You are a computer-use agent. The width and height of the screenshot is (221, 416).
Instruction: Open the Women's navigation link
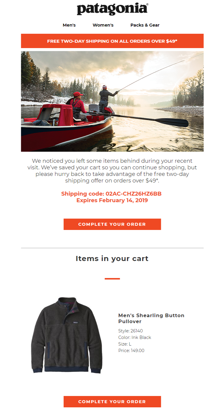click(103, 25)
